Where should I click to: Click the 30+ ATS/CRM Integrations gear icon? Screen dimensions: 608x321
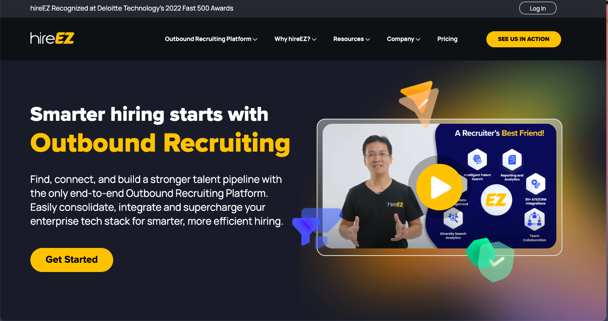point(535,184)
